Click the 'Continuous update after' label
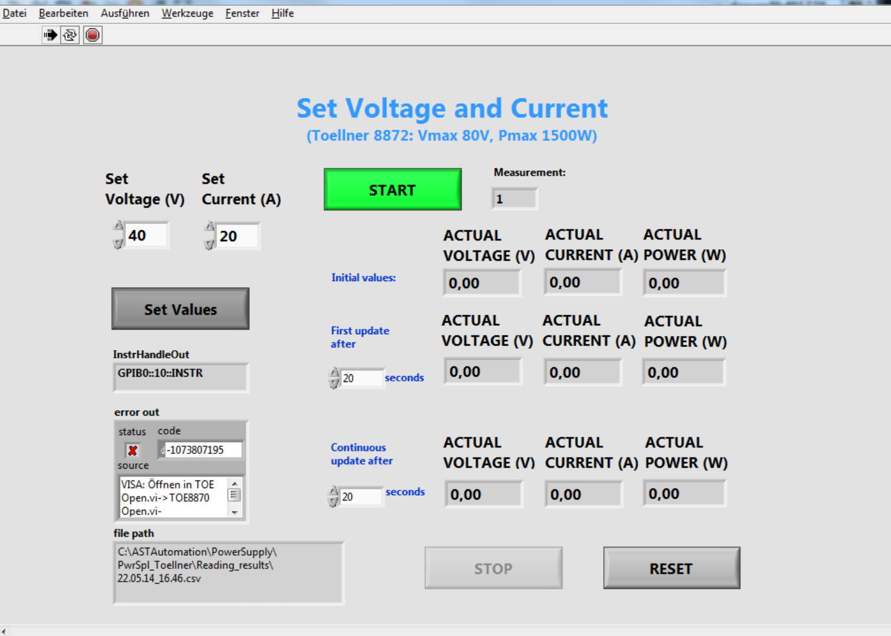The image size is (891, 636). click(361, 454)
